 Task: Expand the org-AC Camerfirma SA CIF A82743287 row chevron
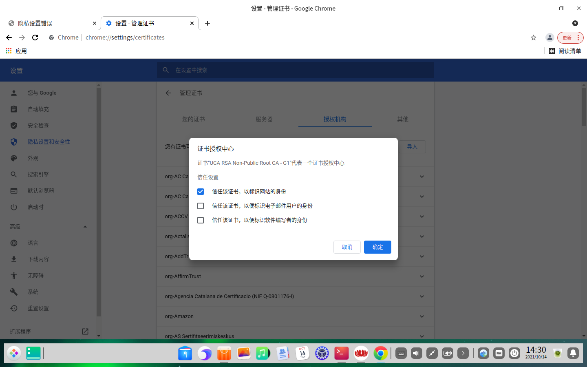click(x=422, y=197)
